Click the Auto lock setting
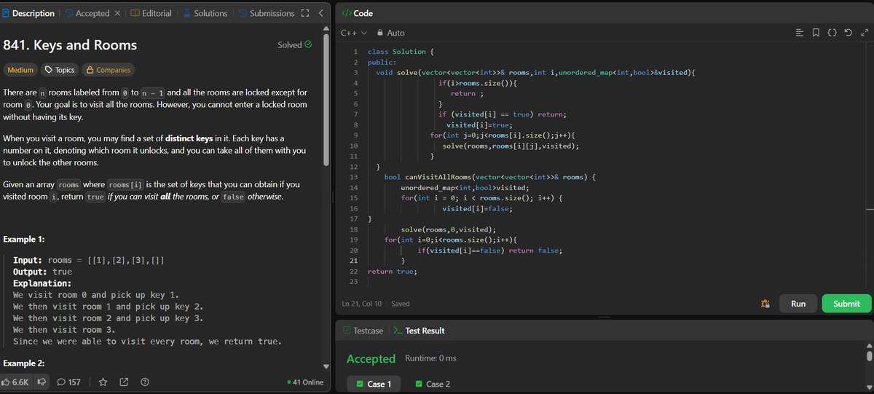The height and width of the screenshot is (394, 874). (390, 33)
